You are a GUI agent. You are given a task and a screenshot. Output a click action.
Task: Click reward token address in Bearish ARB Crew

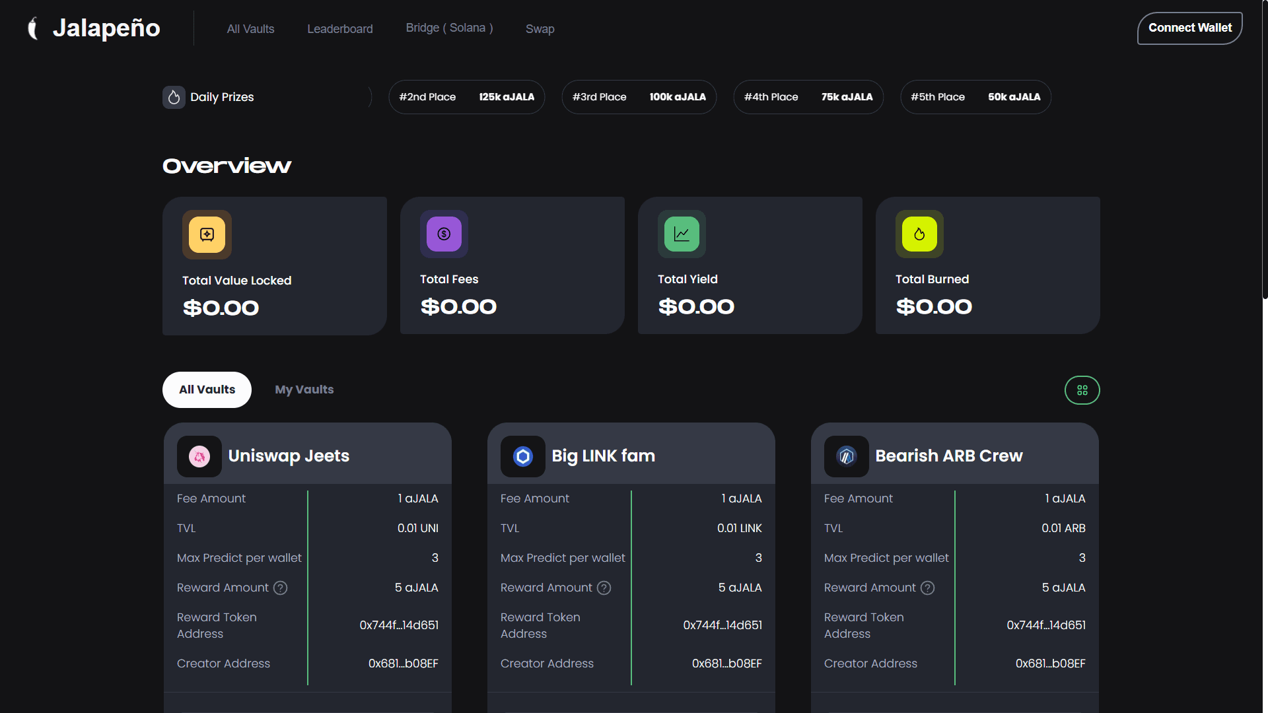point(1046,625)
